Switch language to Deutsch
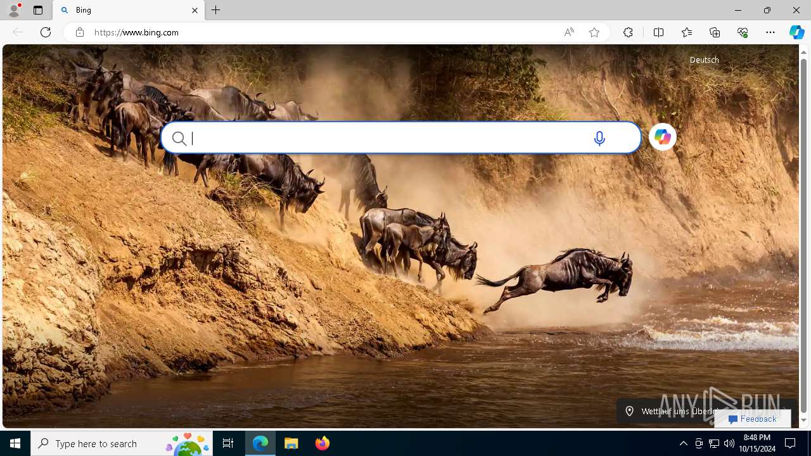The image size is (811, 456). (704, 60)
